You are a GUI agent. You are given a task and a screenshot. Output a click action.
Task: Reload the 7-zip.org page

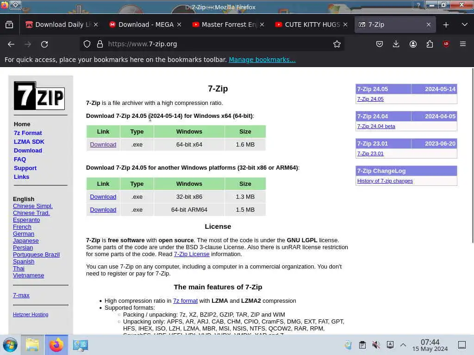coord(44,44)
